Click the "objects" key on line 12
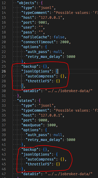Image resolution: width=98 pixels, height=178 pixels. (x=26, y=3)
